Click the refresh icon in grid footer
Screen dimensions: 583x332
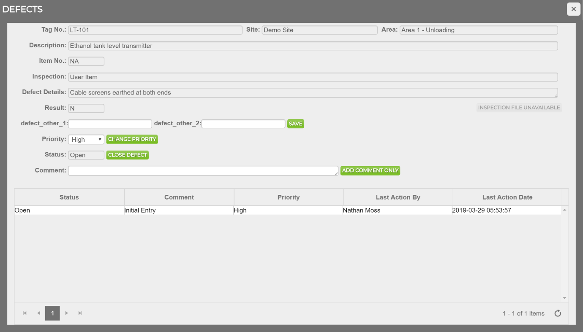click(558, 313)
